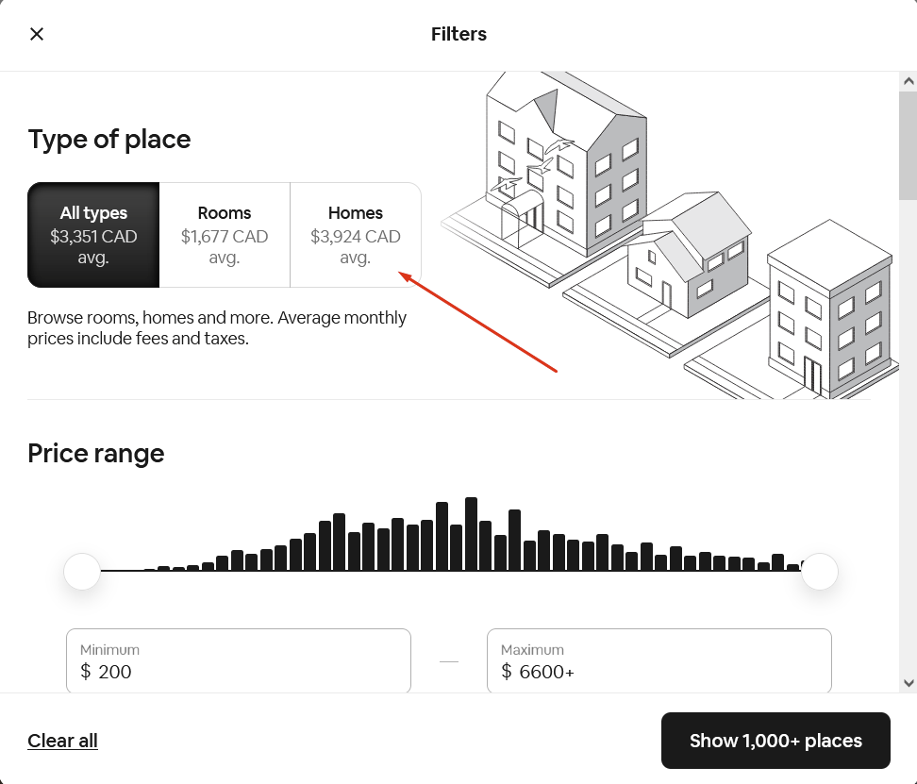
Task: Click the left price range slider handle
Action: click(81, 572)
